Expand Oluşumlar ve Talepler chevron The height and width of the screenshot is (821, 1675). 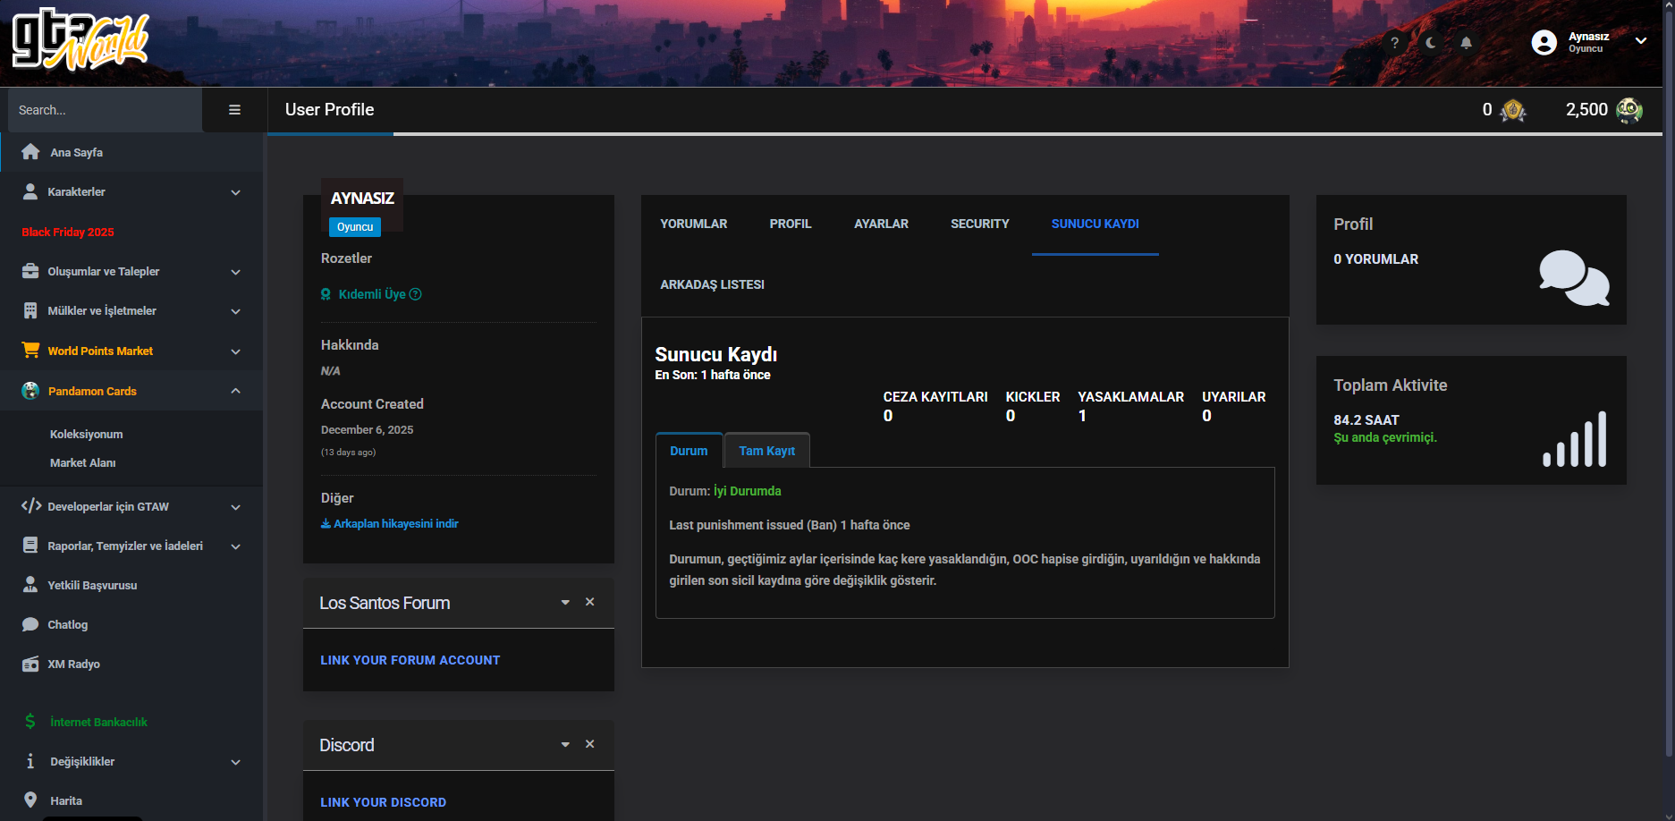tap(235, 272)
